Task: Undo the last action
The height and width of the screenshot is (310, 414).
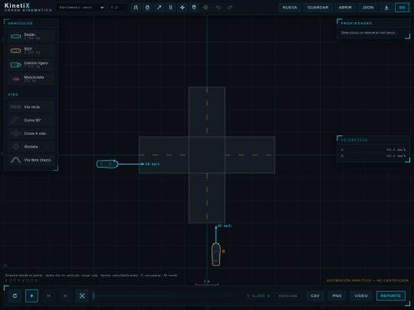Action: (218, 8)
